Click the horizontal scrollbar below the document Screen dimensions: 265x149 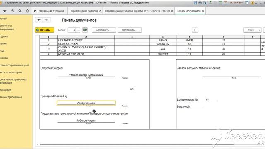[137, 144]
